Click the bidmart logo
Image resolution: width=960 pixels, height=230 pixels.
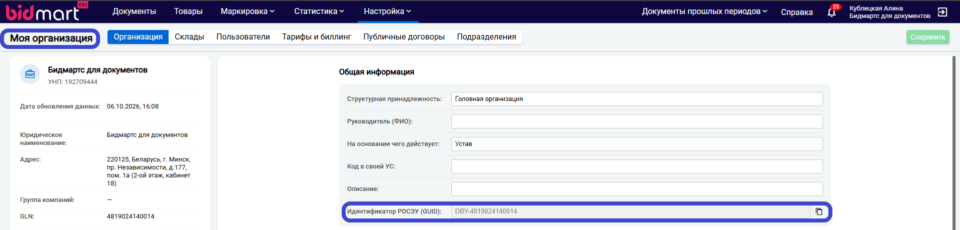47,11
